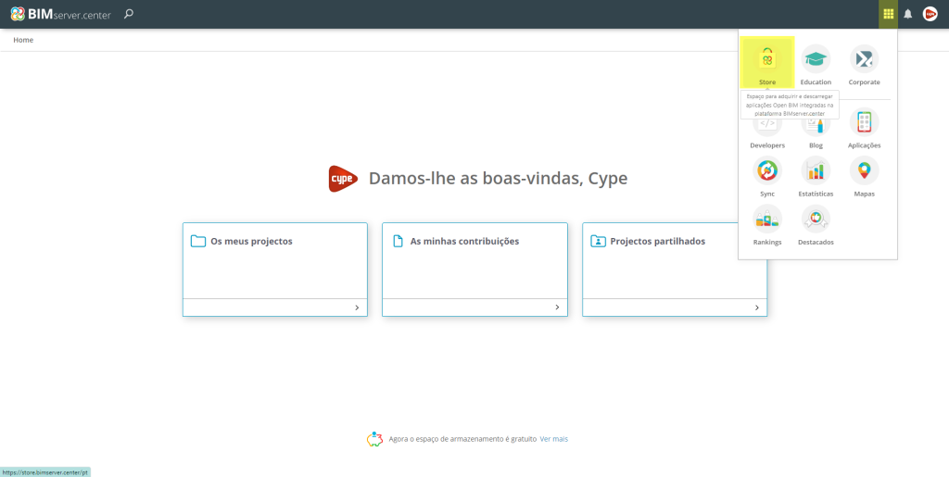Image resolution: width=949 pixels, height=477 pixels.
Task: Open the Aplicações app icon
Action: click(864, 123)
